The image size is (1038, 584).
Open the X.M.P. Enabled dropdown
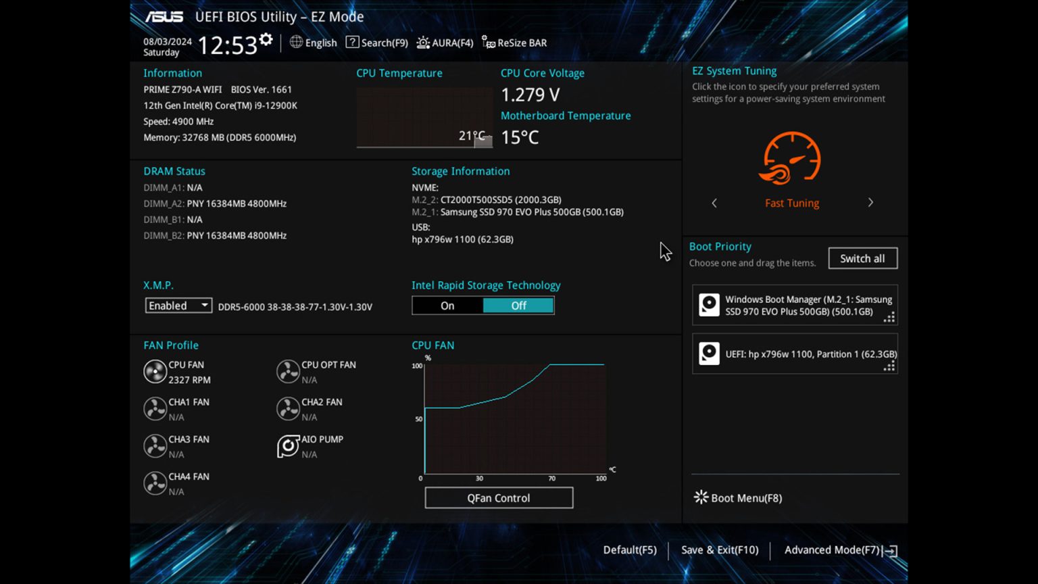click(178, 306)
